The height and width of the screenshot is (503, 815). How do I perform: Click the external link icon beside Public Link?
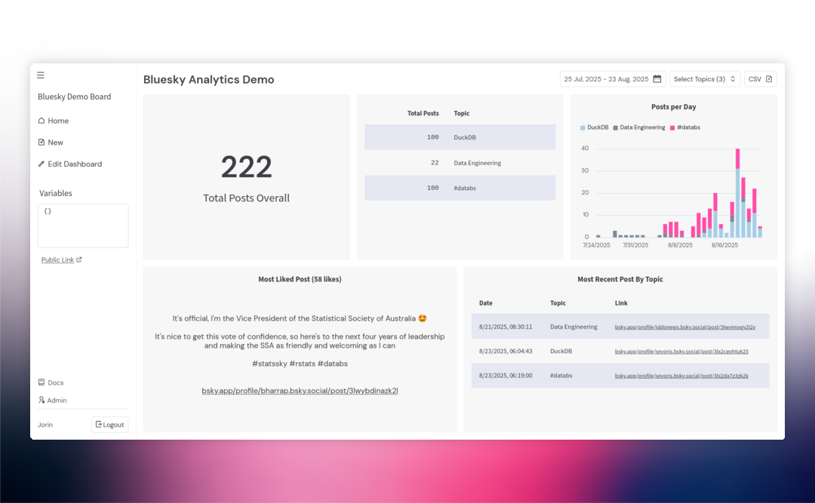pyautogui.click(x=79, y=259)
